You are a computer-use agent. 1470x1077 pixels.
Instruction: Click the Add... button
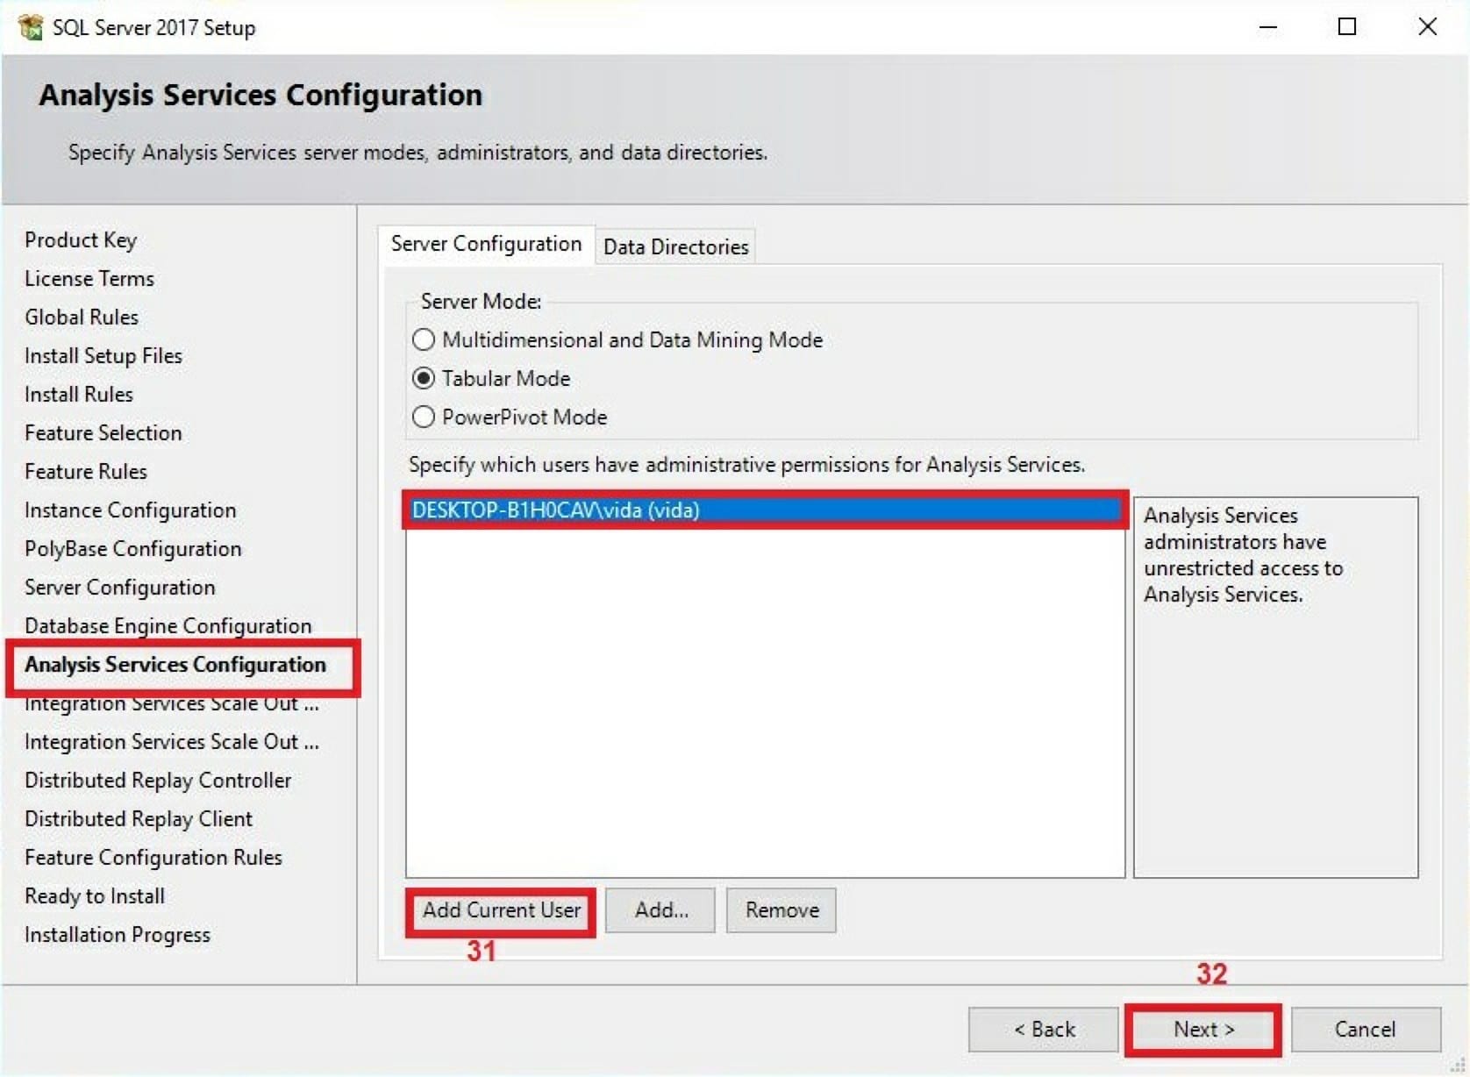660,910
